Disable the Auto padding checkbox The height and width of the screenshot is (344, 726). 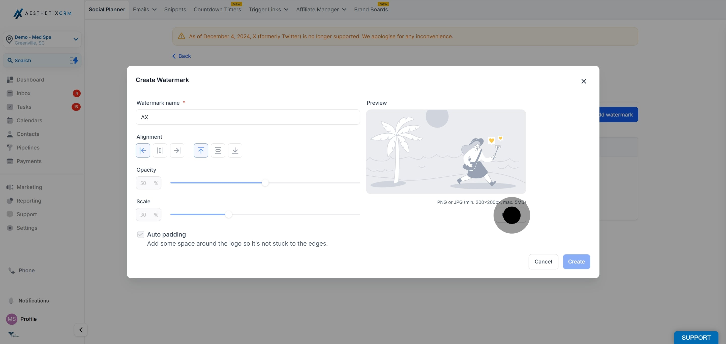point(141,234)
